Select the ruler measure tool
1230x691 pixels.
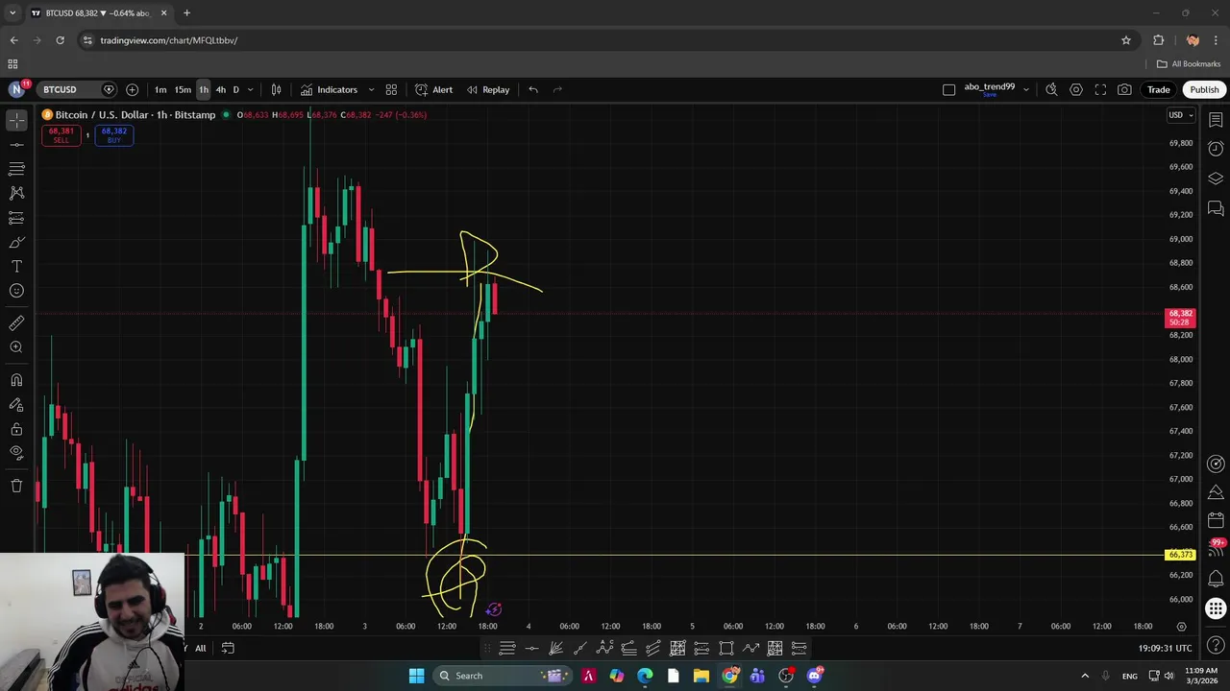tap(16, 323)
